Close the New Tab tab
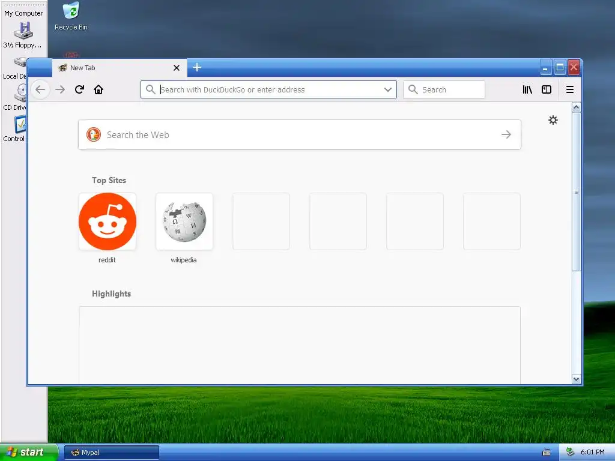 (x=177, y=68)
